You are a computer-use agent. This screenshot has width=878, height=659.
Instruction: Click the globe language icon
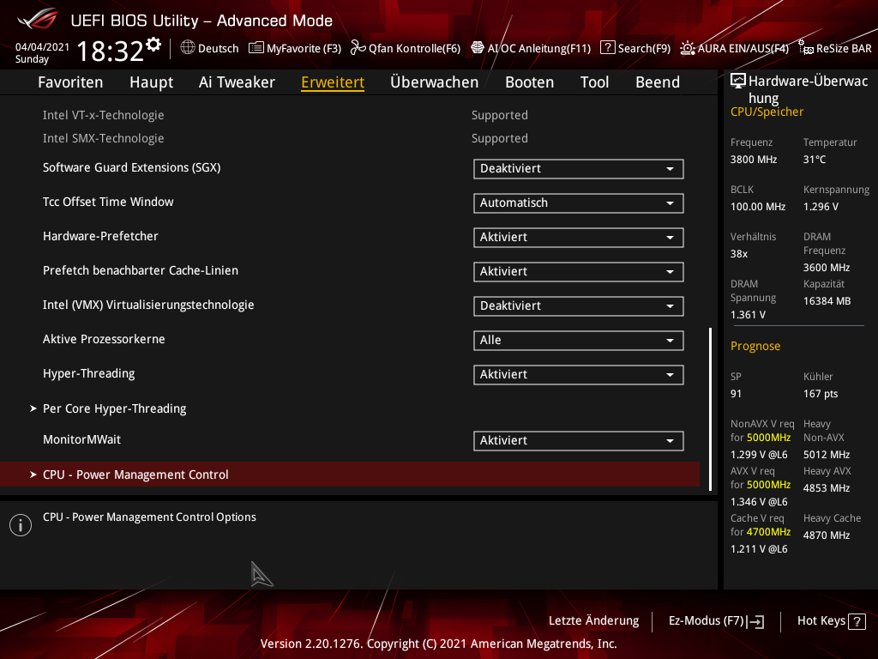tap(188, 48)
